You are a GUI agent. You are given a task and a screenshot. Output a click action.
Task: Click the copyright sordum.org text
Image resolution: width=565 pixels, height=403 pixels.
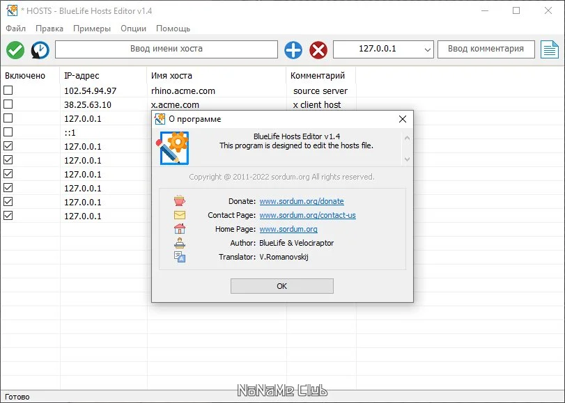pos(281,177)
